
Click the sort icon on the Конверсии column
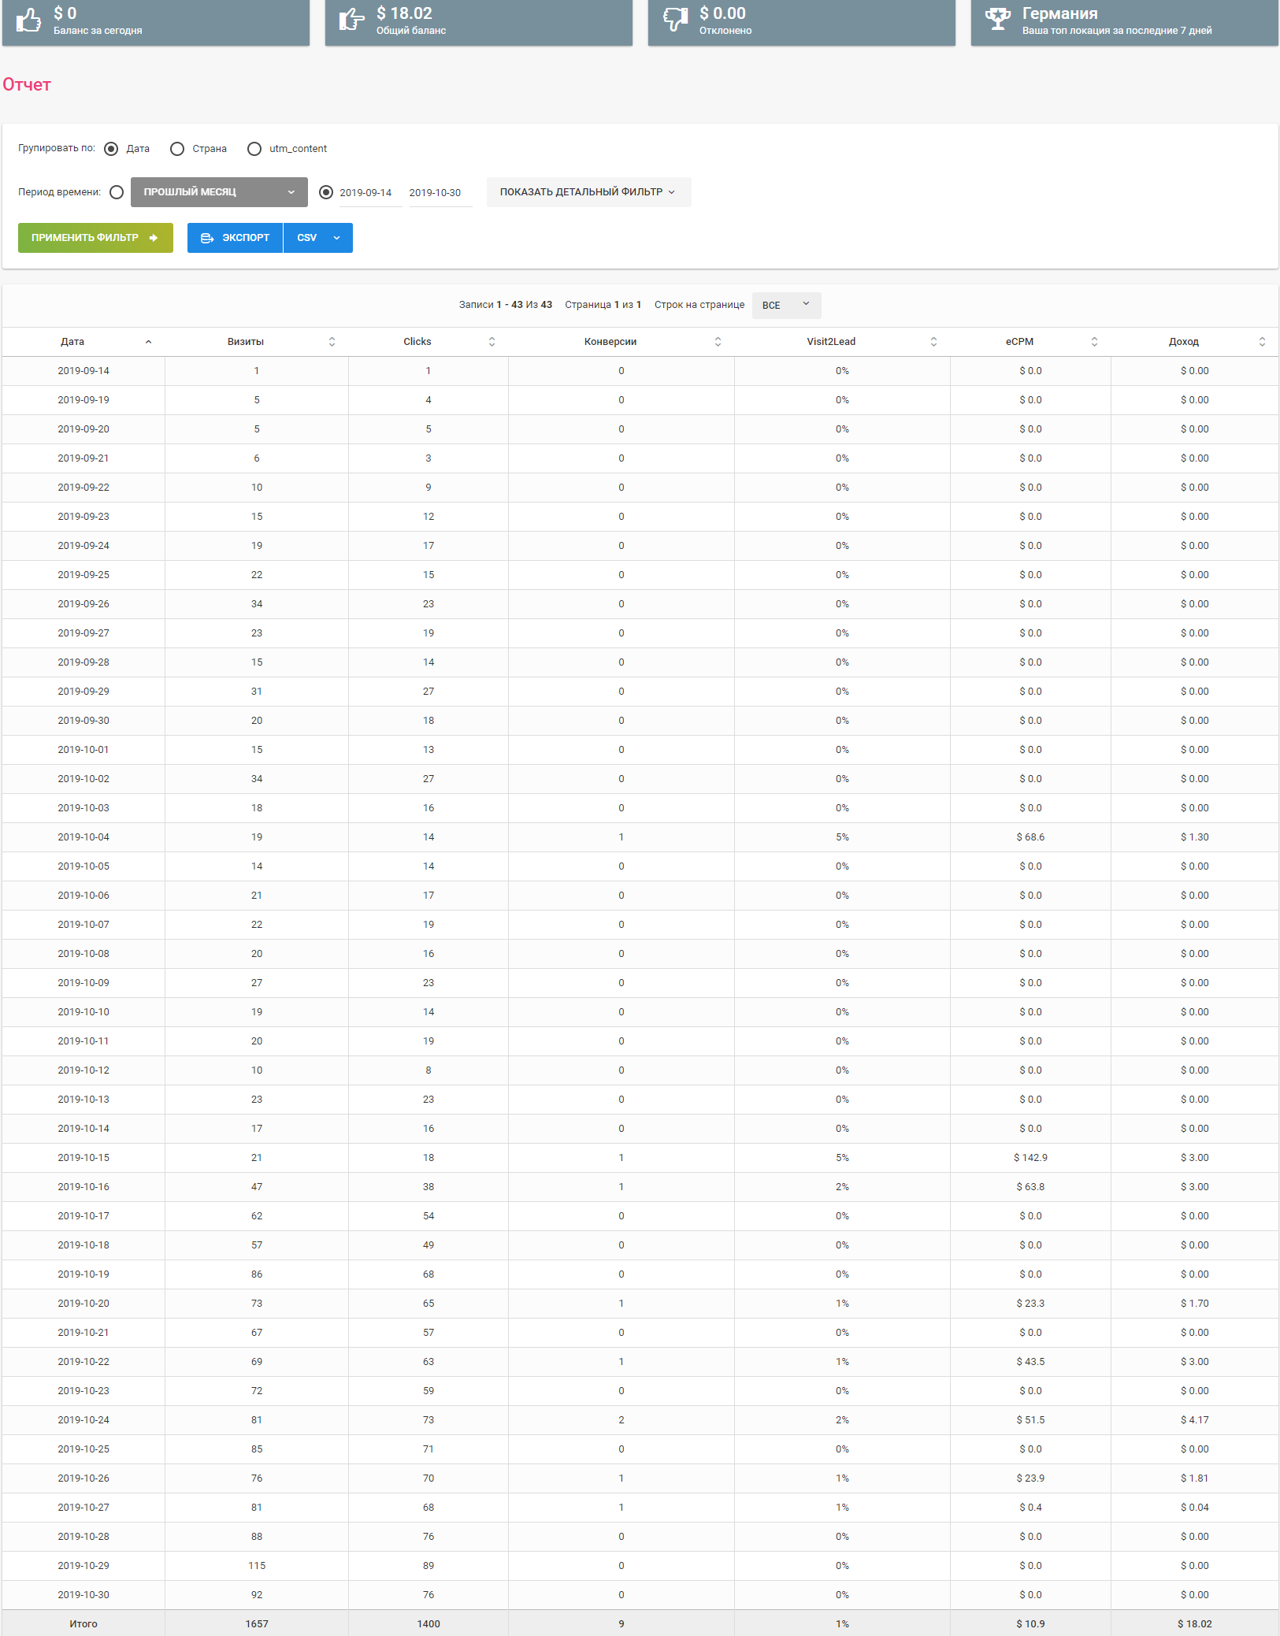pos(718,341)
